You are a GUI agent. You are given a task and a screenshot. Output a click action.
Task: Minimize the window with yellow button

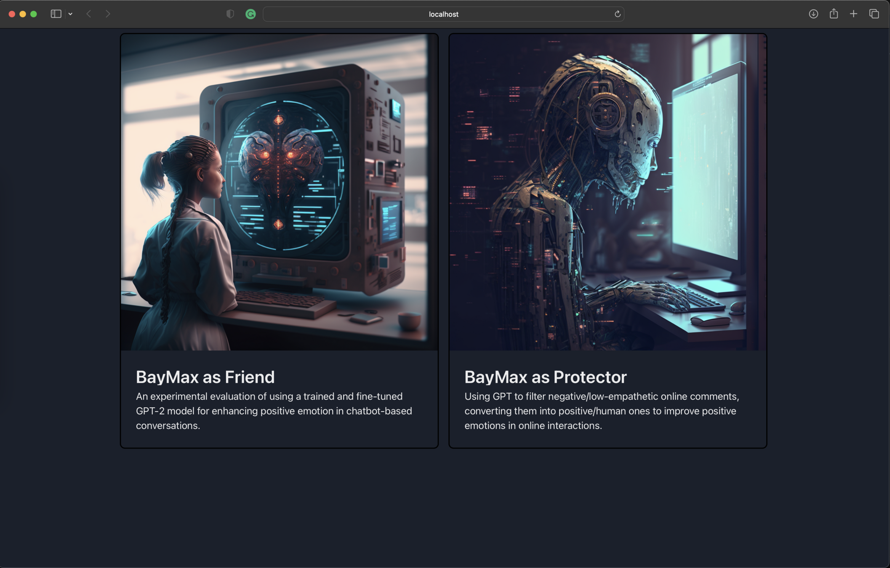pyautogui.click(x=23, y=14)
